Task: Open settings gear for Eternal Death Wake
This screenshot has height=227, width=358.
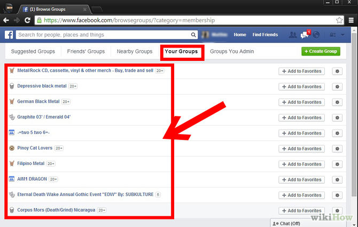Action: 337,195
